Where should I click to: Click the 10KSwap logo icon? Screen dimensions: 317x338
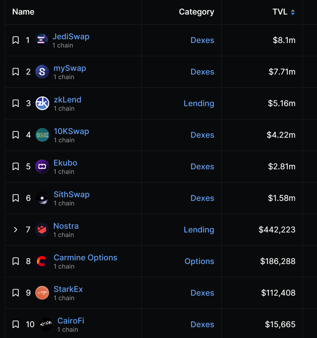[42, 135]
